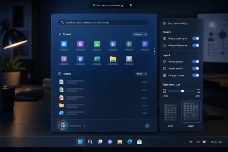Launch Microsoft Edge from the taskbar

(130, 142)
